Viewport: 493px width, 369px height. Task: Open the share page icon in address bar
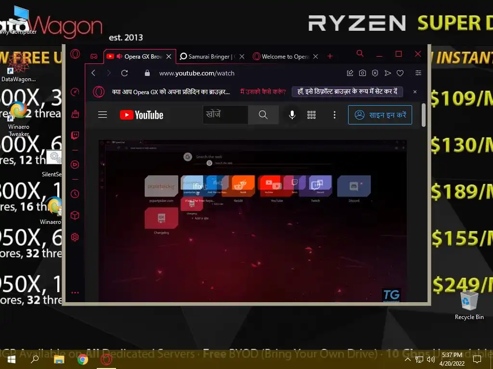pos(350,73)
